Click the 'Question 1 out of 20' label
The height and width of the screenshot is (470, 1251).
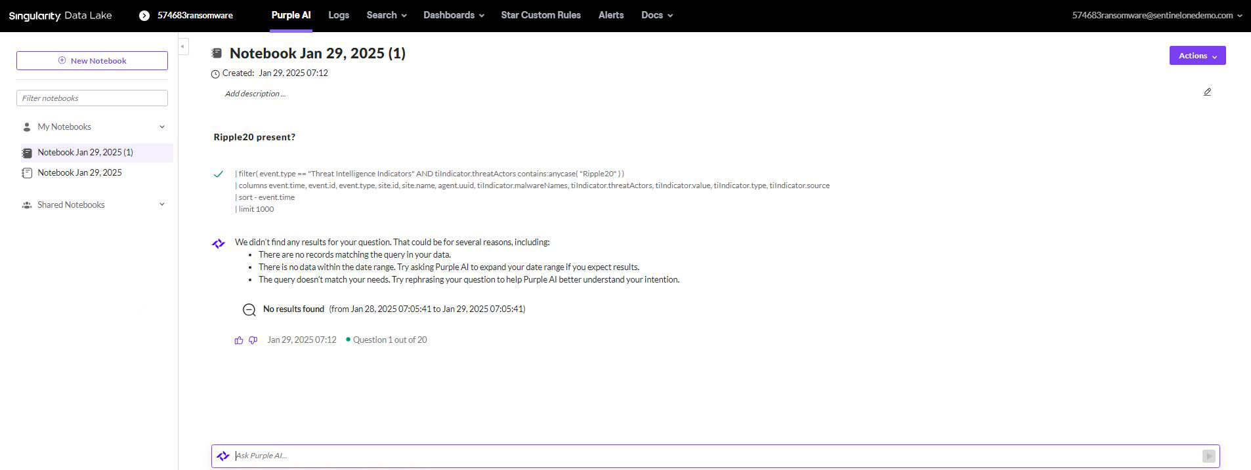pyautogui.click(x=390, y=340)
